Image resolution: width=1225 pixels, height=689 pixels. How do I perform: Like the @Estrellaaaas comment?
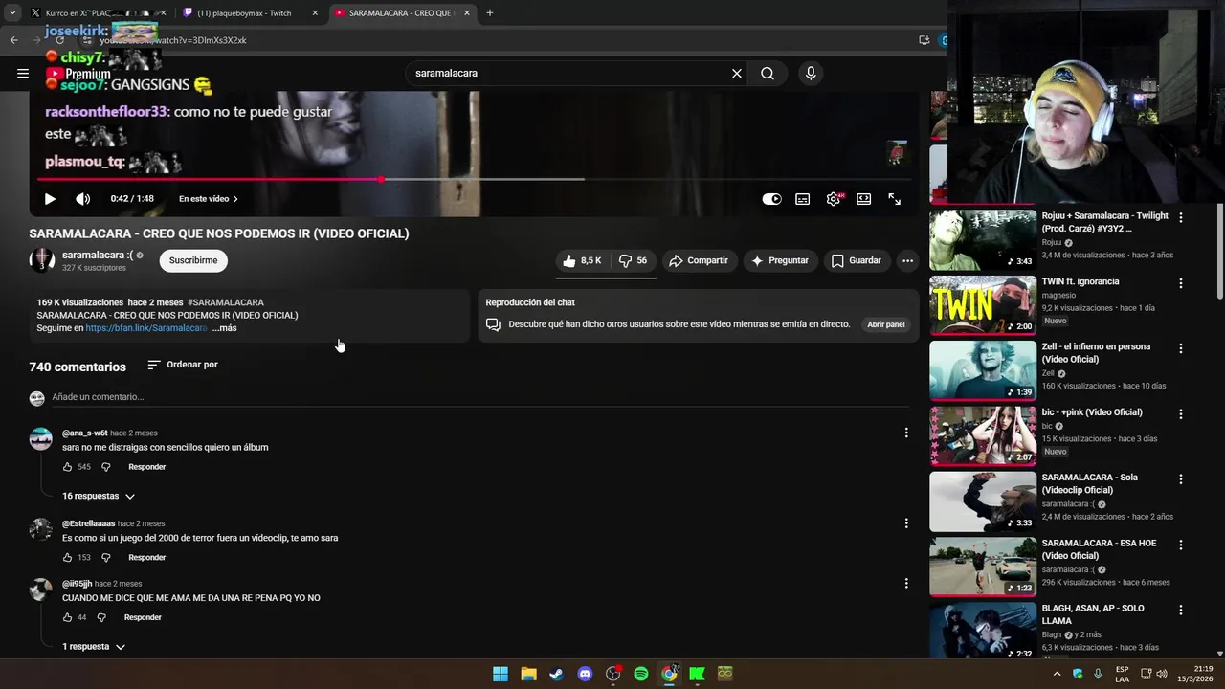[x=67, y=558]
